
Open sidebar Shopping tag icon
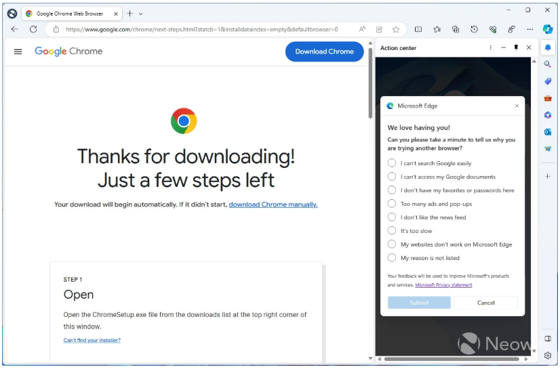[548, 81]
